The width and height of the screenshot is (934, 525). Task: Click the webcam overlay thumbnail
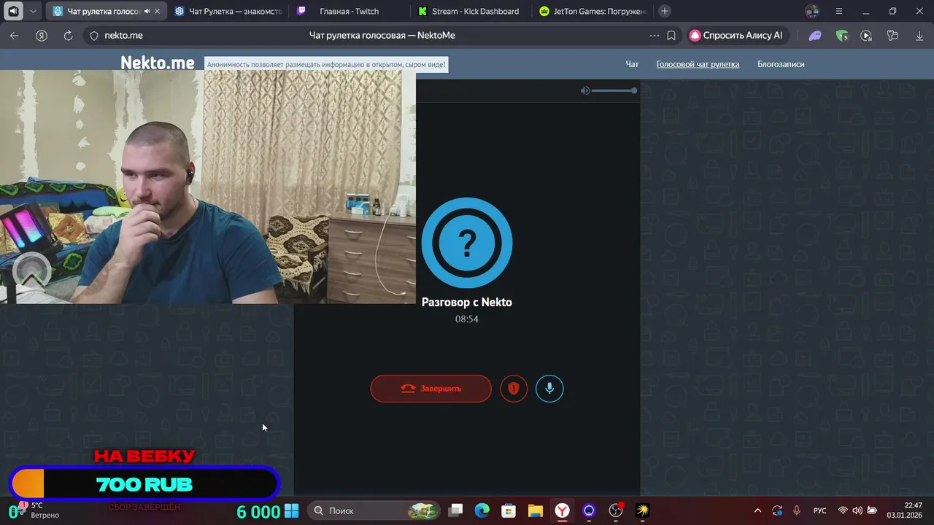tap(208, 187)
